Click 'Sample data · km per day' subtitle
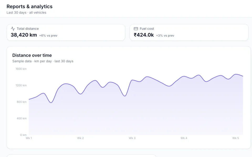The width and height of the screenshot is (252, 157). tap(43, 61)
